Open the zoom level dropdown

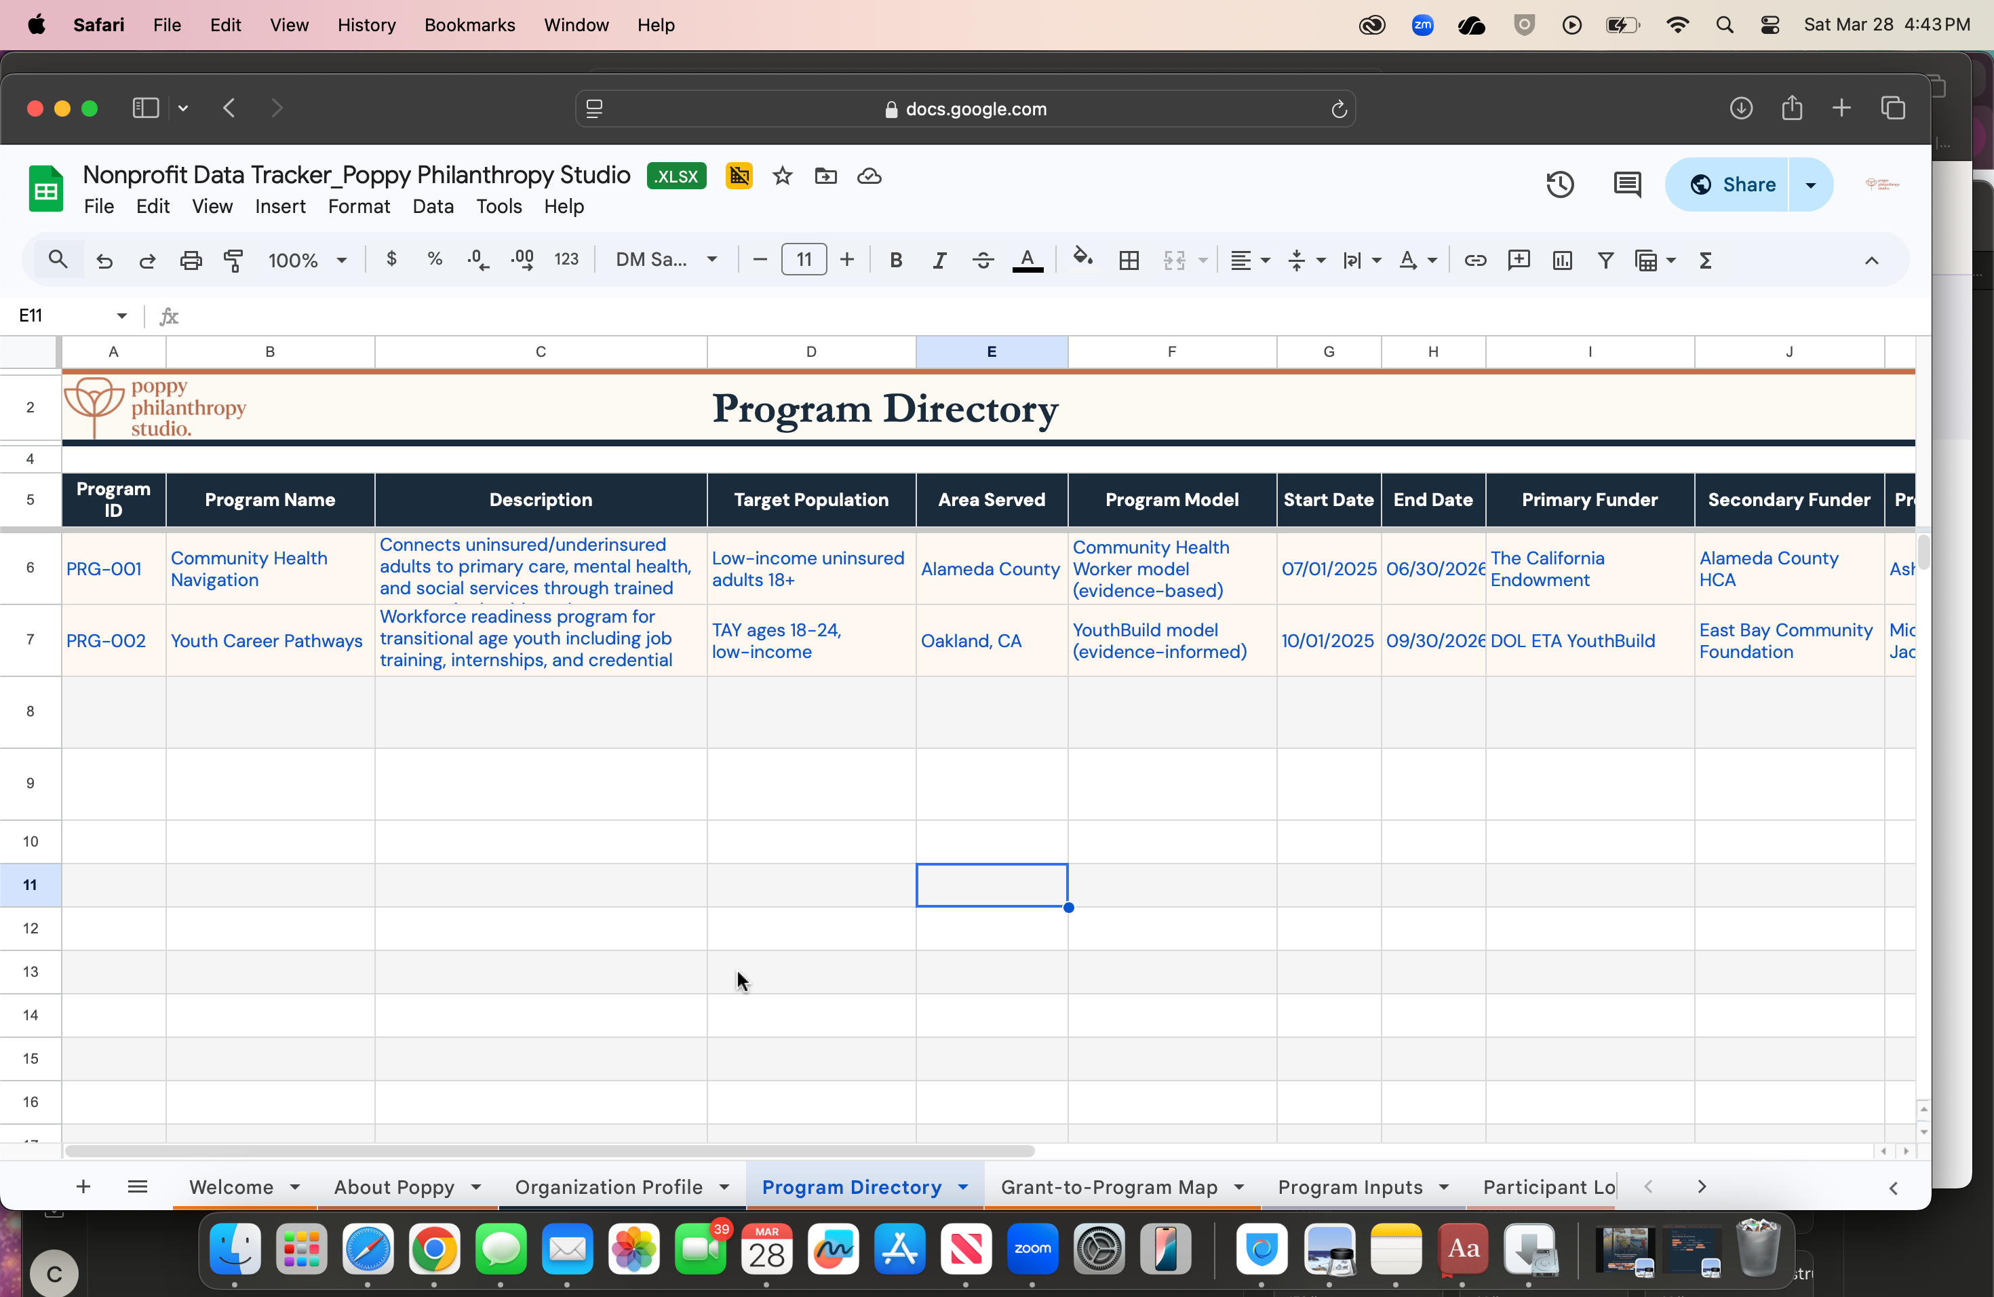pyautogui.click(x=307, y=260)
